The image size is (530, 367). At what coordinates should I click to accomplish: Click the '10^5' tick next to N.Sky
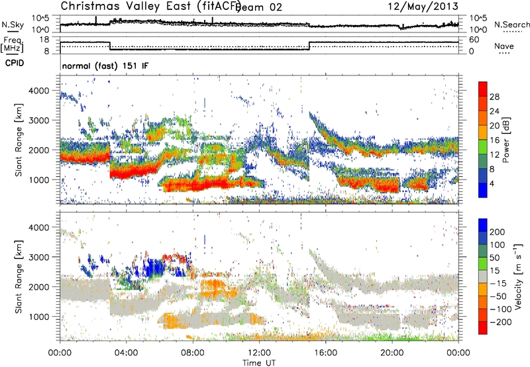(40, 19)
